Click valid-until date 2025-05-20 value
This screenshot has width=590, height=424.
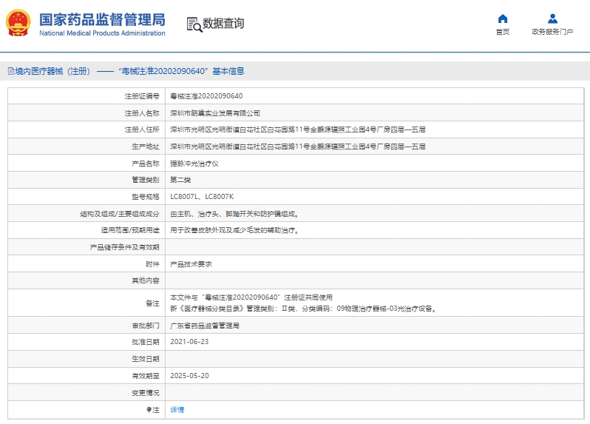click(189, 376)
